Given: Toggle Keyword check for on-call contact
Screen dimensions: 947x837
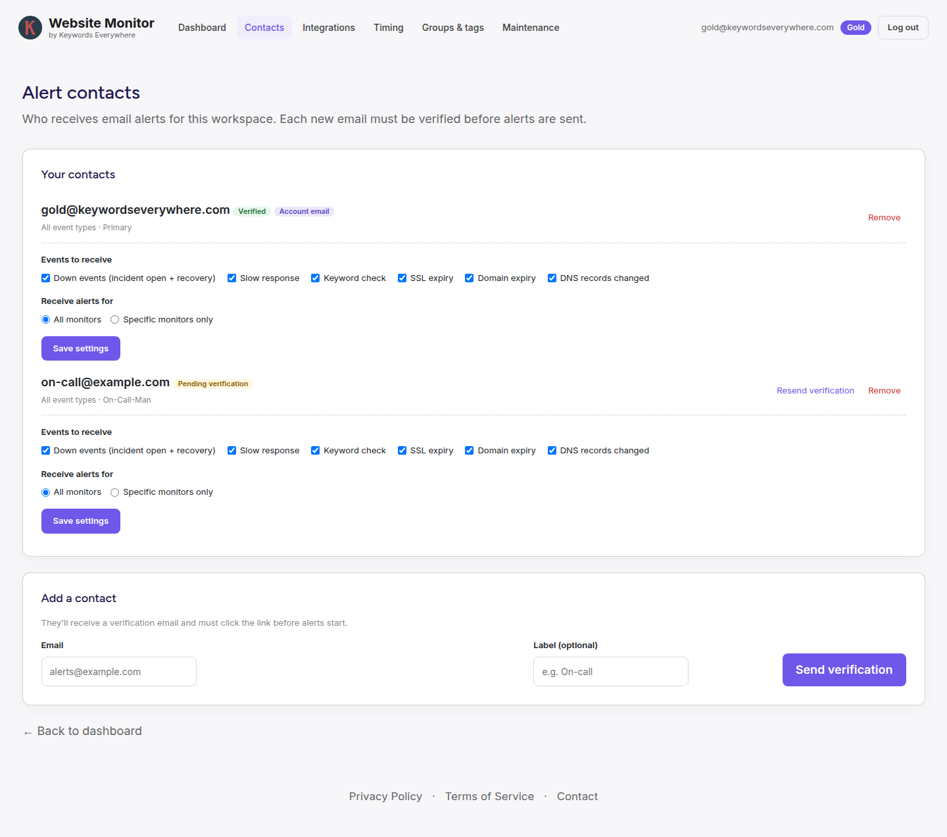Looking at the screenshot, I should [316, 451].
